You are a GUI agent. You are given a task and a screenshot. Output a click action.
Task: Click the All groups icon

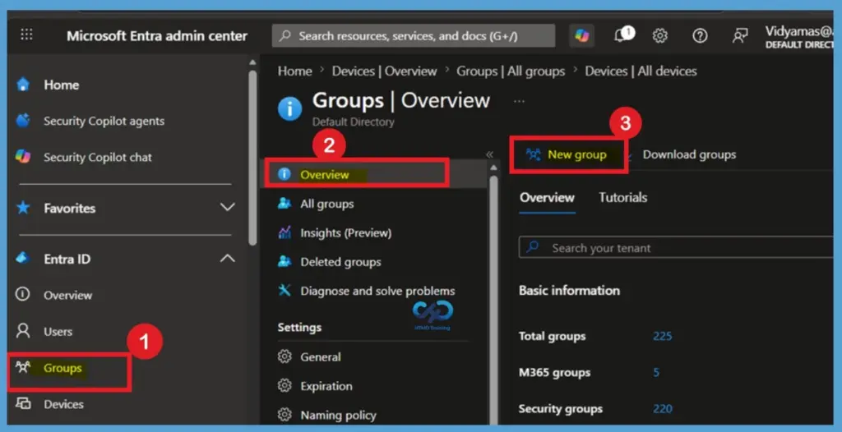pos(284,204)
